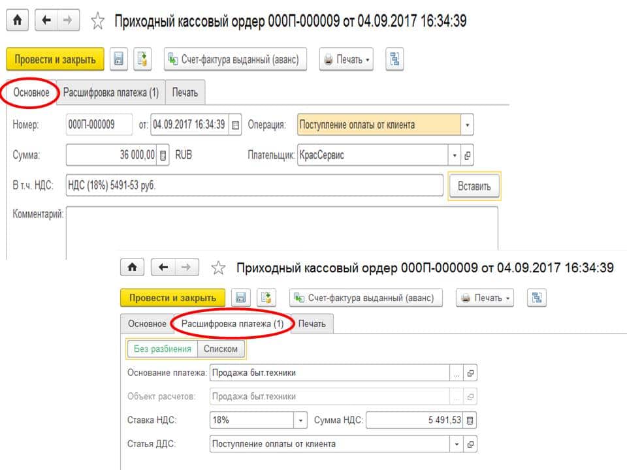The image size is (627, 470).
Task: Open the lower window's 'Печать' tab
Action: pyautogui.click(x=312, y=323)
